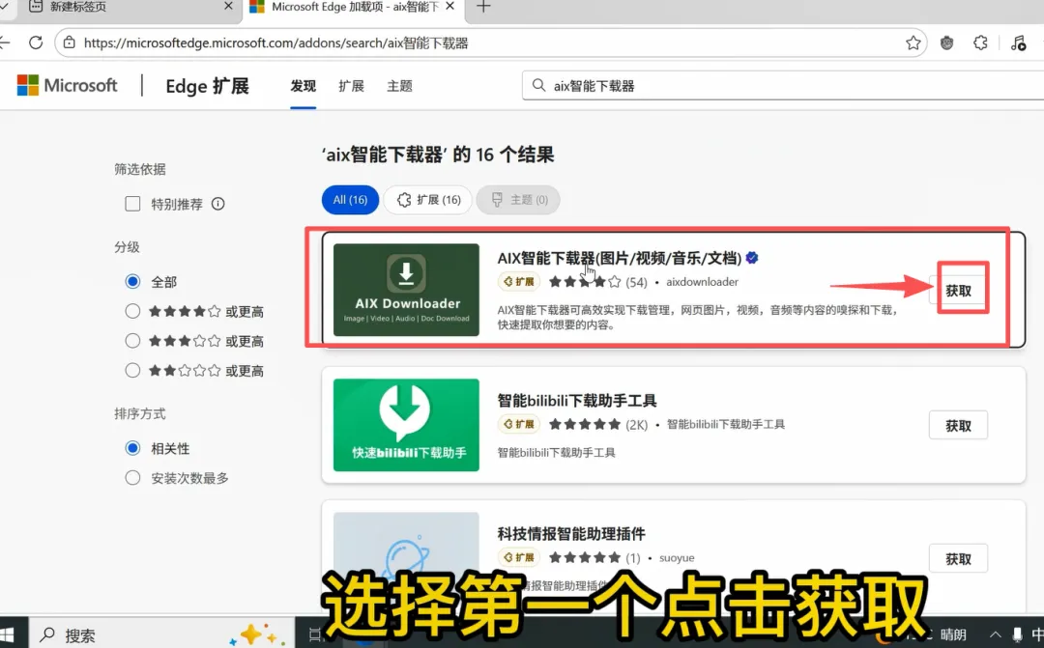This screenshot has height=648, width=1044.
Task: Close the 新建标签页 tab
Action: pos(228,6)
